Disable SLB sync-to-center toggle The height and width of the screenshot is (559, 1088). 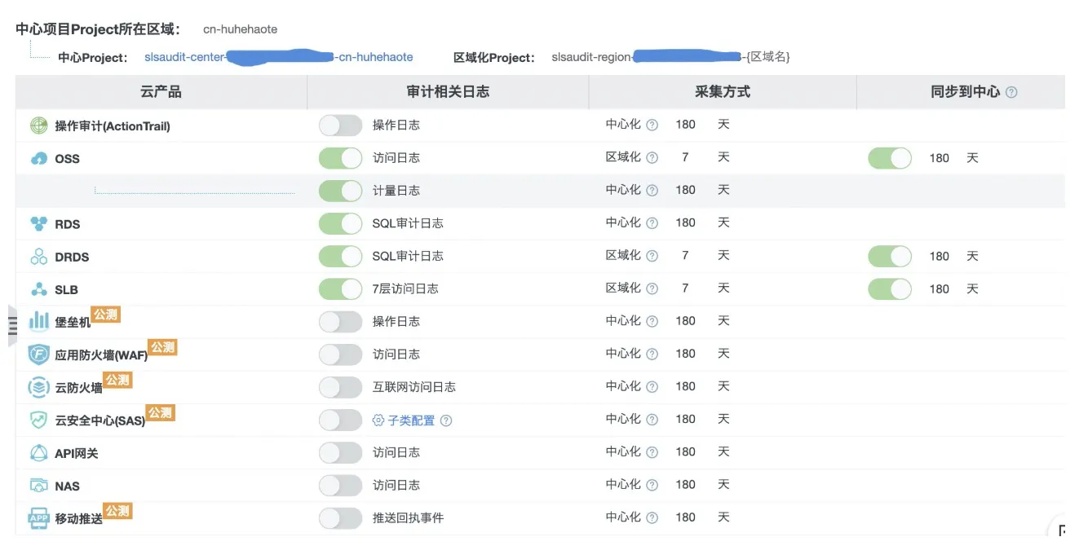890,288
